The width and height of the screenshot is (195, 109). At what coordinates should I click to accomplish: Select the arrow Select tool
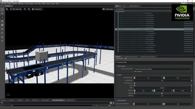click(2, 13)
